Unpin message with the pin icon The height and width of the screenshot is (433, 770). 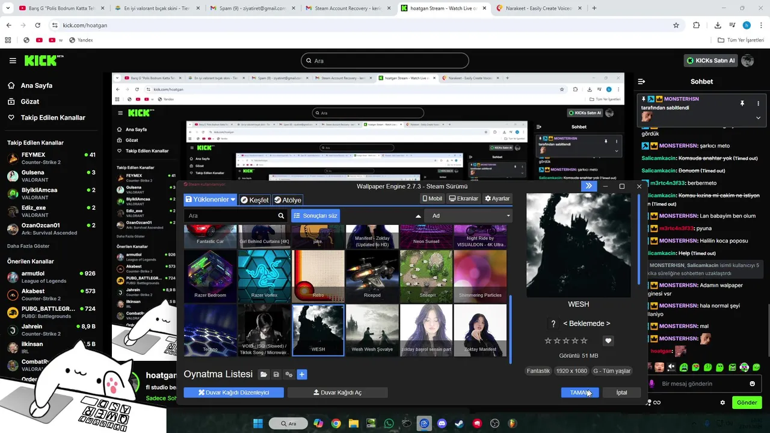(x=742, y=103)
